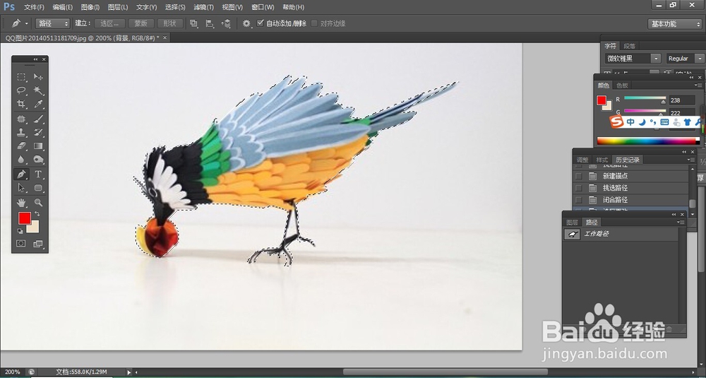This screenshot has width=706, height=378.
Task: Click the 选区... button
Action: [x=109, y=23]
